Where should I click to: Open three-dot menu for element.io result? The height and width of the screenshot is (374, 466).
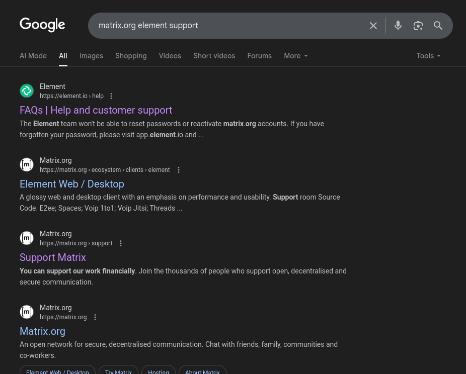click(x=111, y=96)
